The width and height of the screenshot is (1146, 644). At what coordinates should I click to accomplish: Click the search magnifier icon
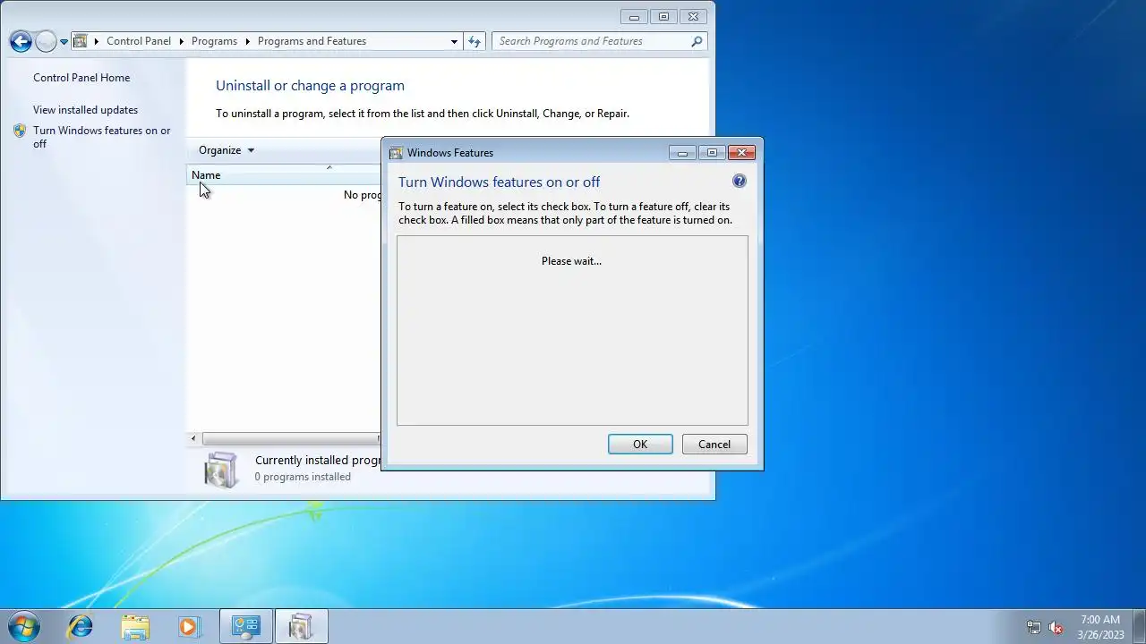click(x=697, y=41)
